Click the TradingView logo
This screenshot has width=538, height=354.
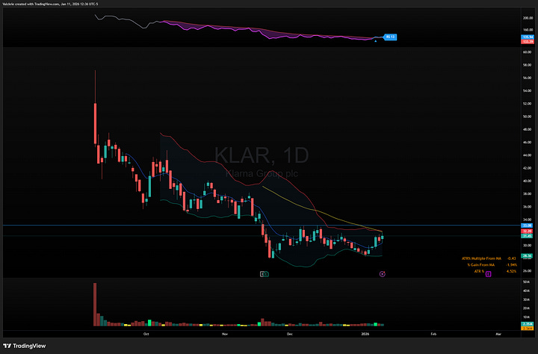click(25, 346)
